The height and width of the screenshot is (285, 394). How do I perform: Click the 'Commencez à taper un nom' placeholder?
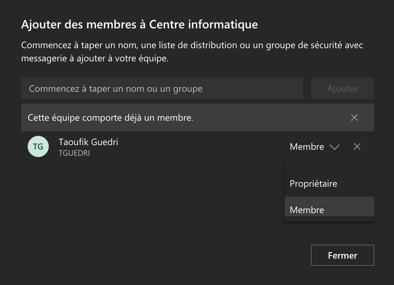coord(116,88)
